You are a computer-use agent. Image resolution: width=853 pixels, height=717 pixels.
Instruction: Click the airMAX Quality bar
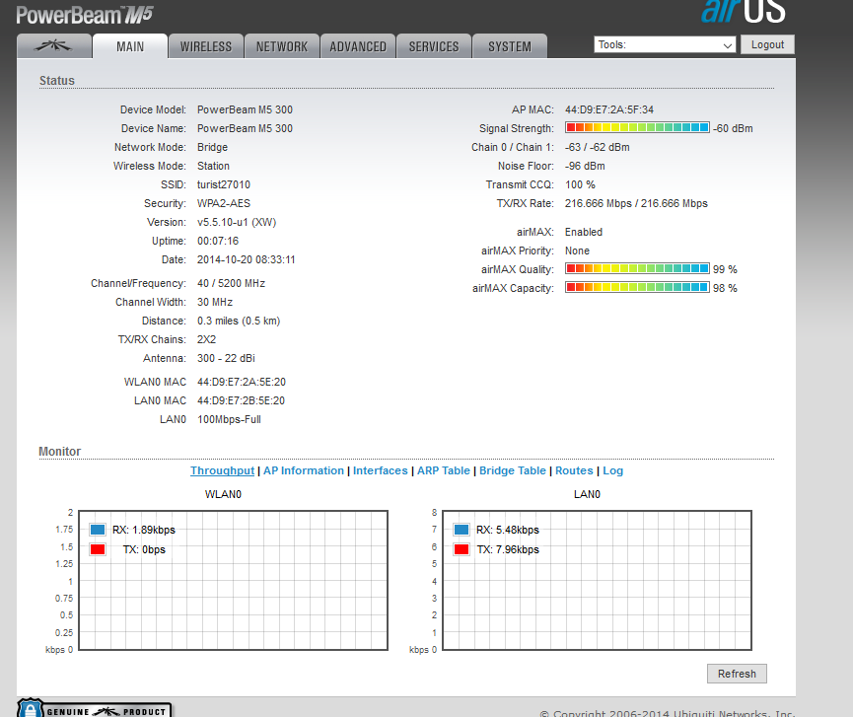pos(637,268)
